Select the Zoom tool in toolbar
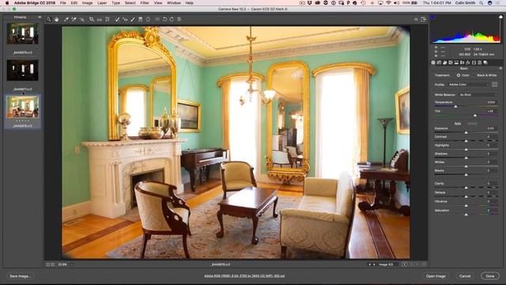The width and height of the screenshot is (506, 285). [x=48, y=19]
